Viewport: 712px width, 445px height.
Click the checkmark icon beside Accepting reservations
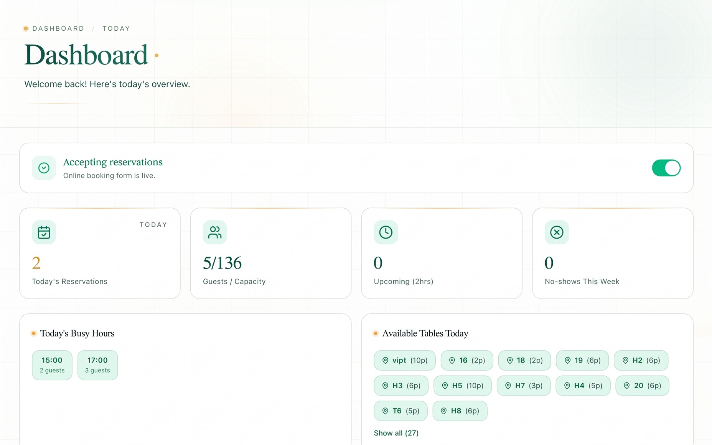44,168
